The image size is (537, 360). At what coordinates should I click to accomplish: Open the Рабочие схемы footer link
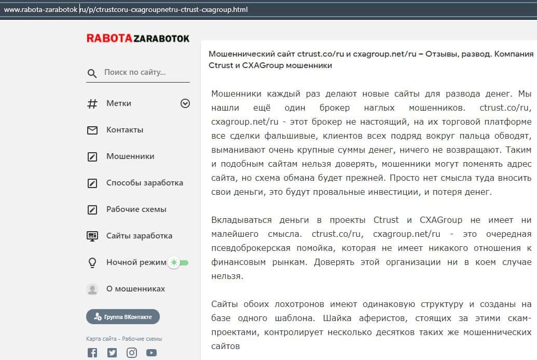pyautogui.click(x=142, y=339)
